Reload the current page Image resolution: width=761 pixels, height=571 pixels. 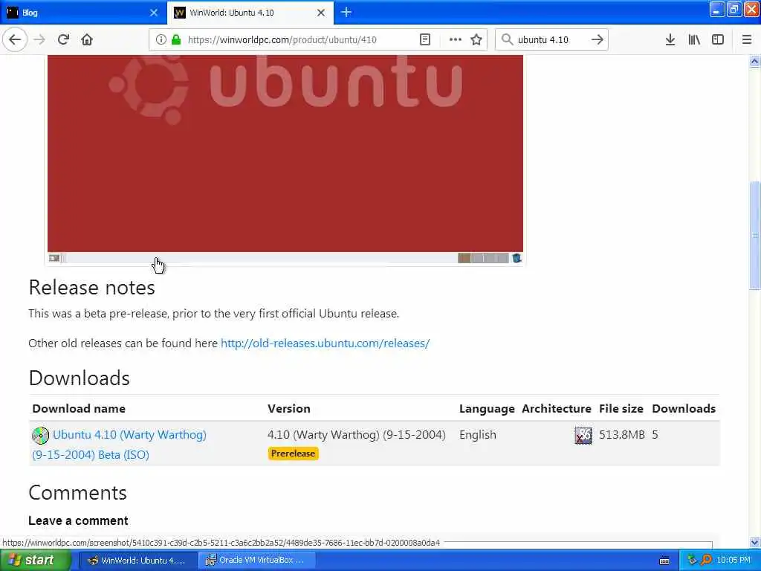(63, 39)
